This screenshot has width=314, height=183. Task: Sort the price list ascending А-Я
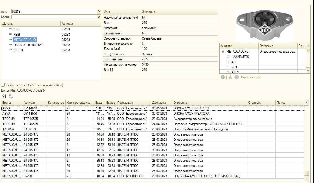4,96
